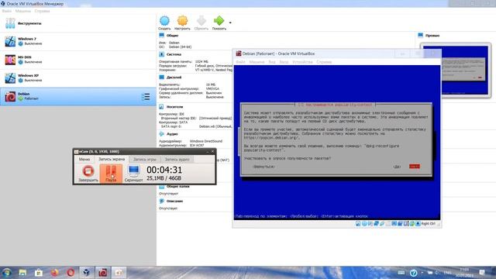Click the Debian (64-bit) OS value
The height and width of the screenshot is (279, 496).
pos(180,46)
